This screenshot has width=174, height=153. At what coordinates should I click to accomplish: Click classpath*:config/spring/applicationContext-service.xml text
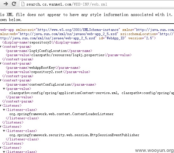64,93
